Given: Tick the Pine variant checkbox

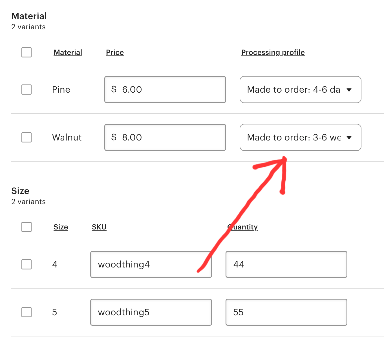Looking at the screenshot, I should [x=27, y=90].
